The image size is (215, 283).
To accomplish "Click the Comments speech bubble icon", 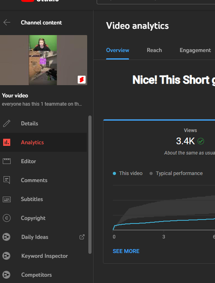I will 7,180.
